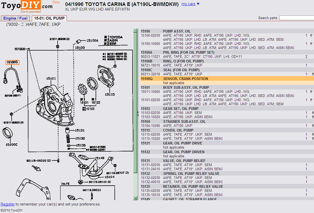Select the 15121 GEAR, OIL PUMP DRIVE header
Viewport: 314px width, 213px height.
click(x=227, y=143)
